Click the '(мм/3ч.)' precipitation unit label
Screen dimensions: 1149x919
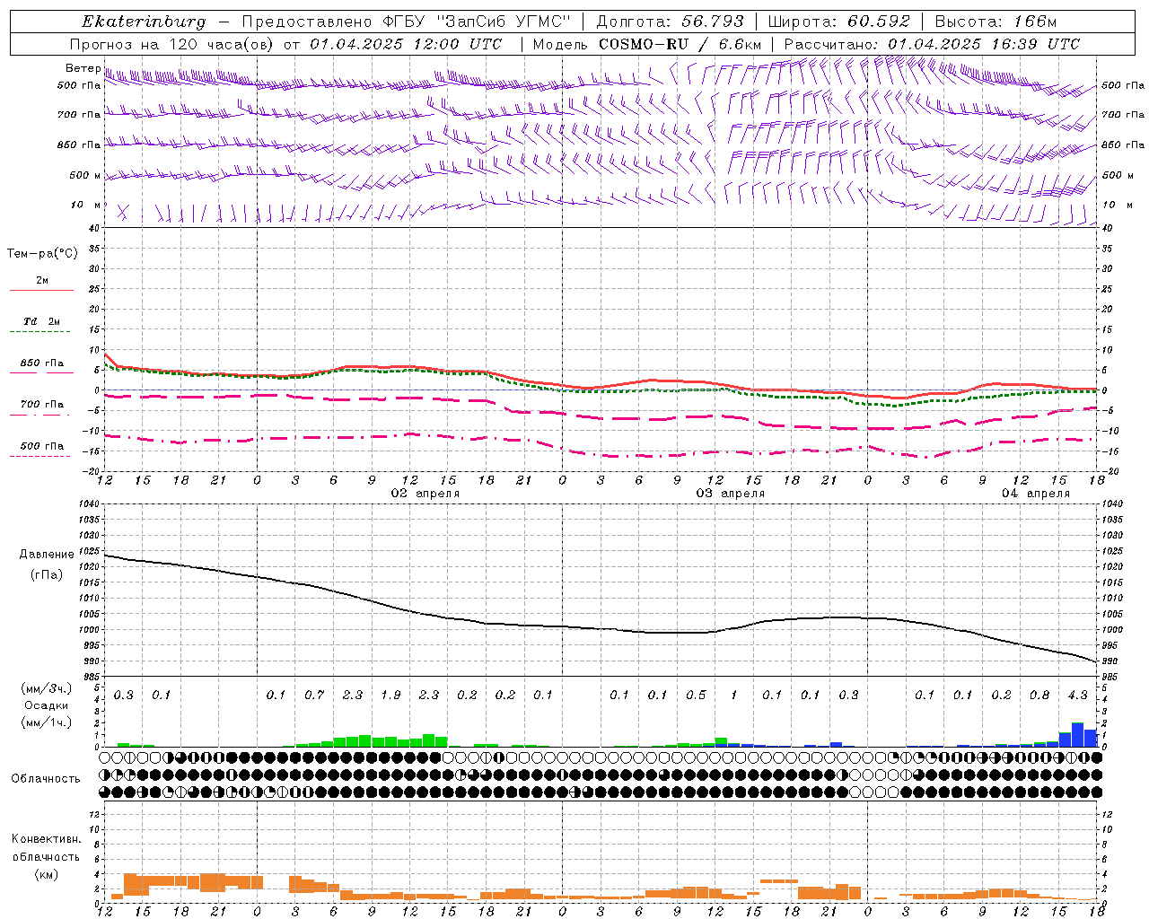point(47,689)
